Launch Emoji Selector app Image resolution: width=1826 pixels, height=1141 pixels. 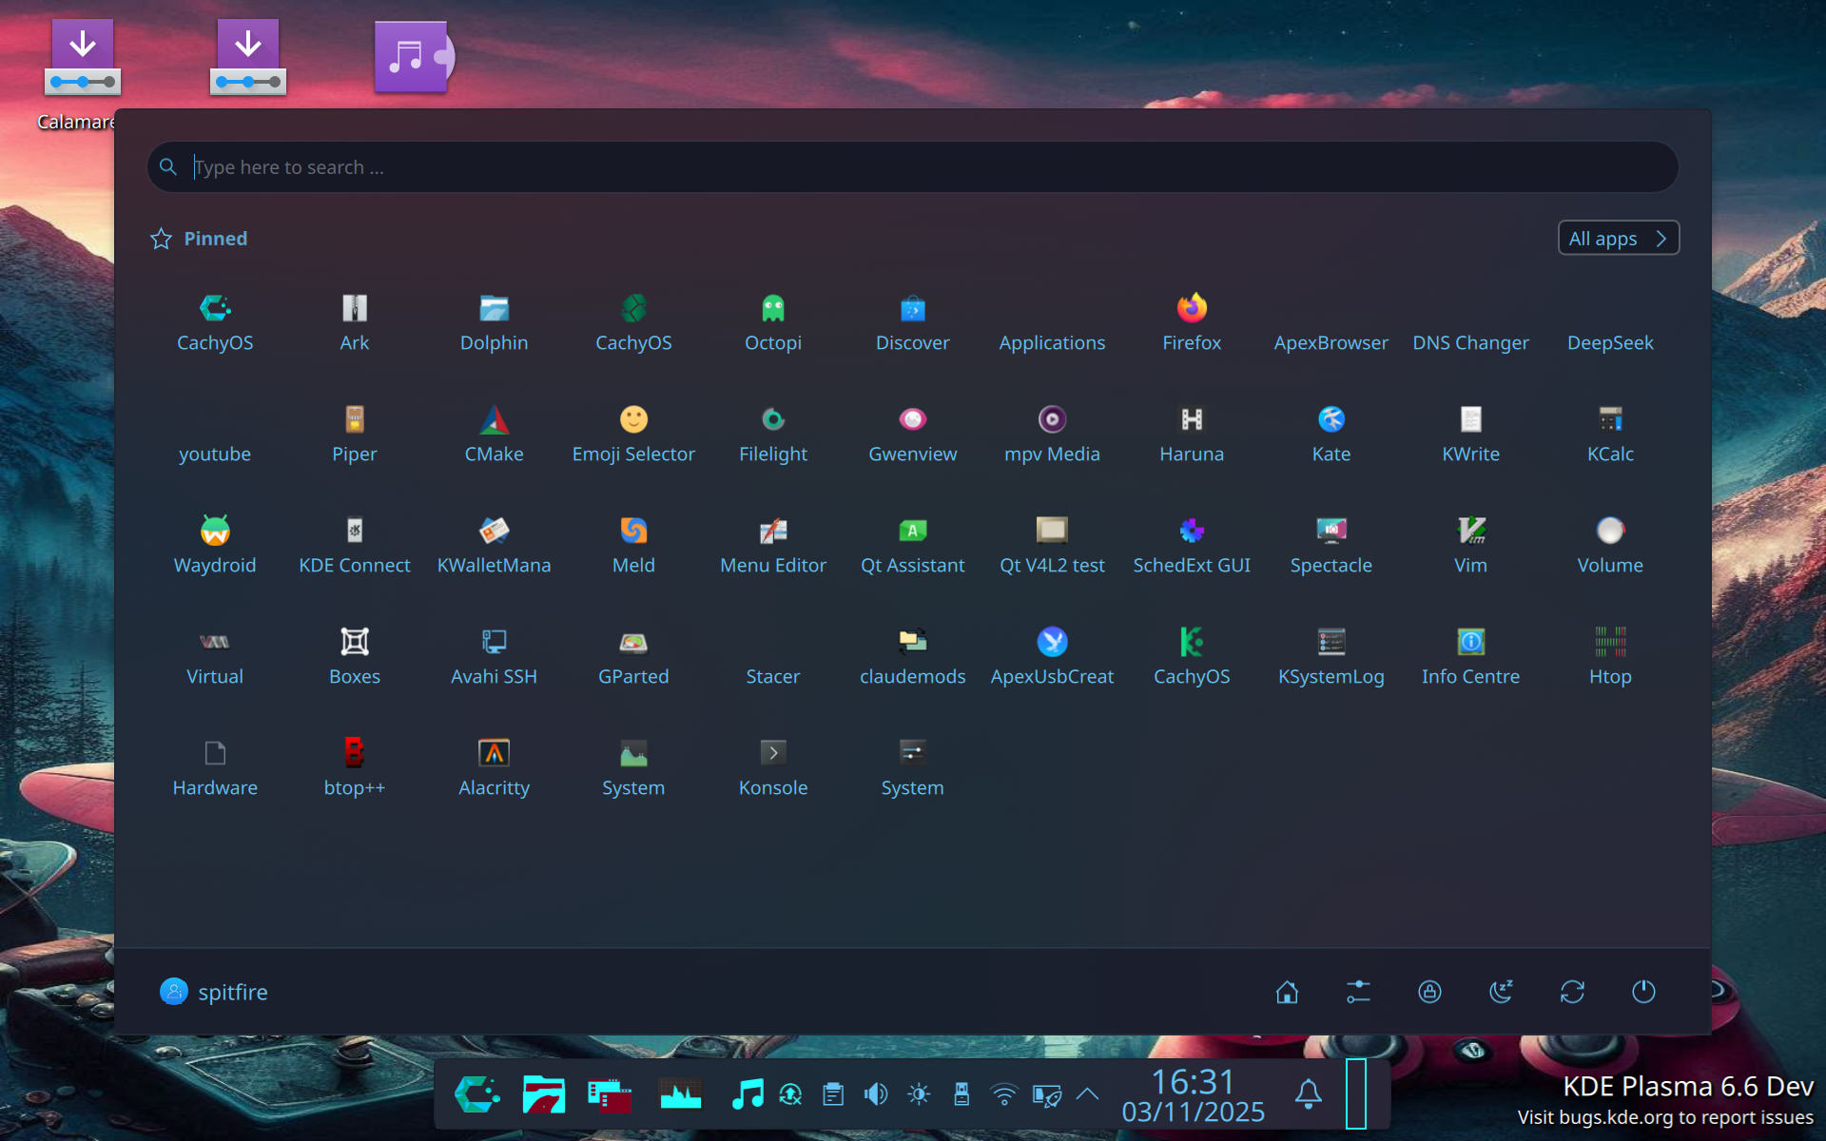(x=633, y=435)
